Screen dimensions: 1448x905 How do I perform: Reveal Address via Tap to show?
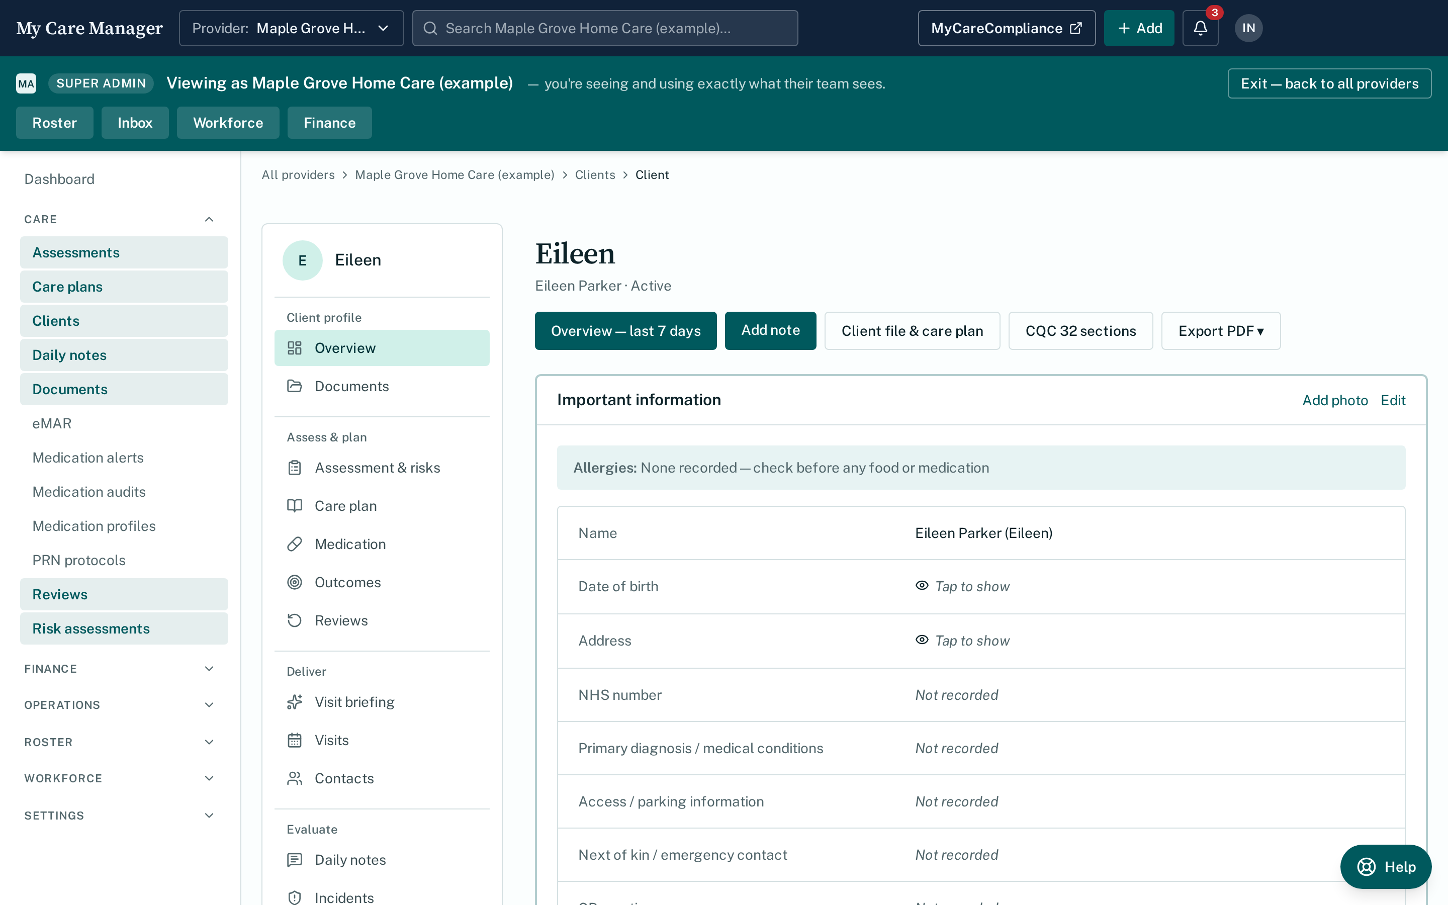[x=962, y=641]
